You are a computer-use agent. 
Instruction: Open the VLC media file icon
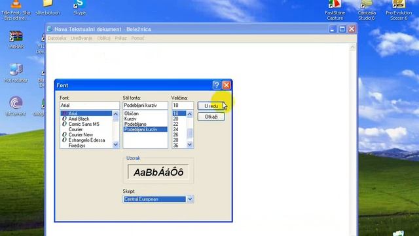coord(16,10)
